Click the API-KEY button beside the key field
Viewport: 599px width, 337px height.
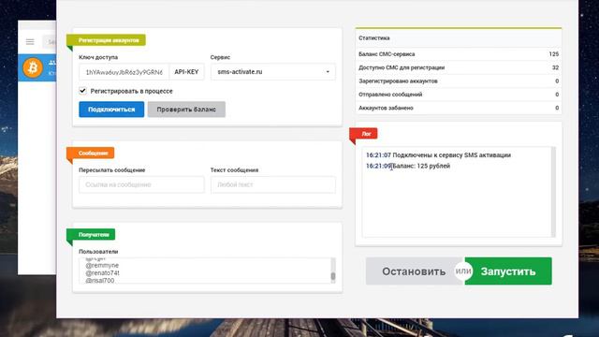[186, 72]
